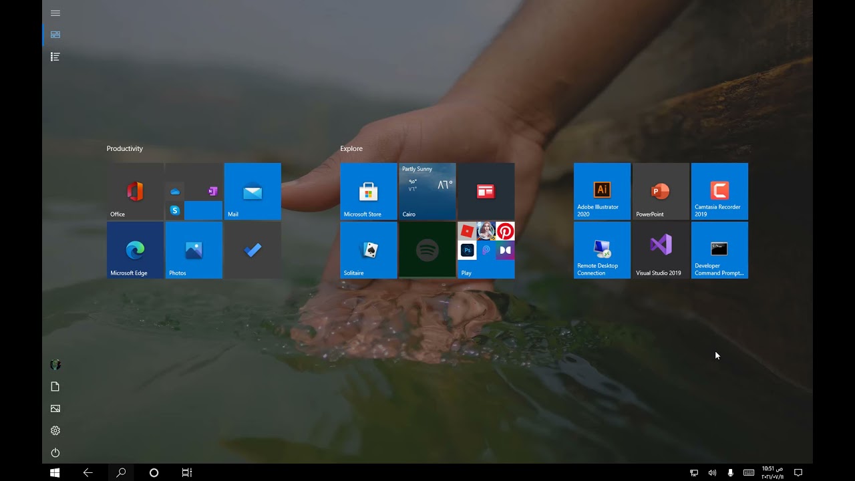Open Skype in the folder tile
855x481 pixels.
click(x=175, y=210)
